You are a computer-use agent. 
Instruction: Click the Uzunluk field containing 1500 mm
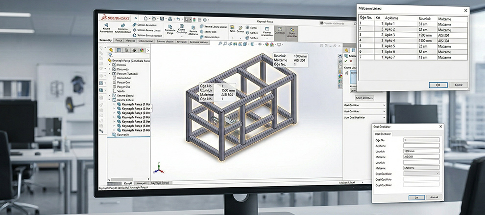pyautogui.click(x=421, y=151)
